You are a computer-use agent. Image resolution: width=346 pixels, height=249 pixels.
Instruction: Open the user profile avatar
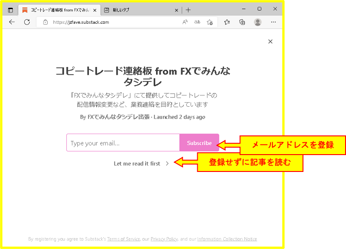click(258, 22)
